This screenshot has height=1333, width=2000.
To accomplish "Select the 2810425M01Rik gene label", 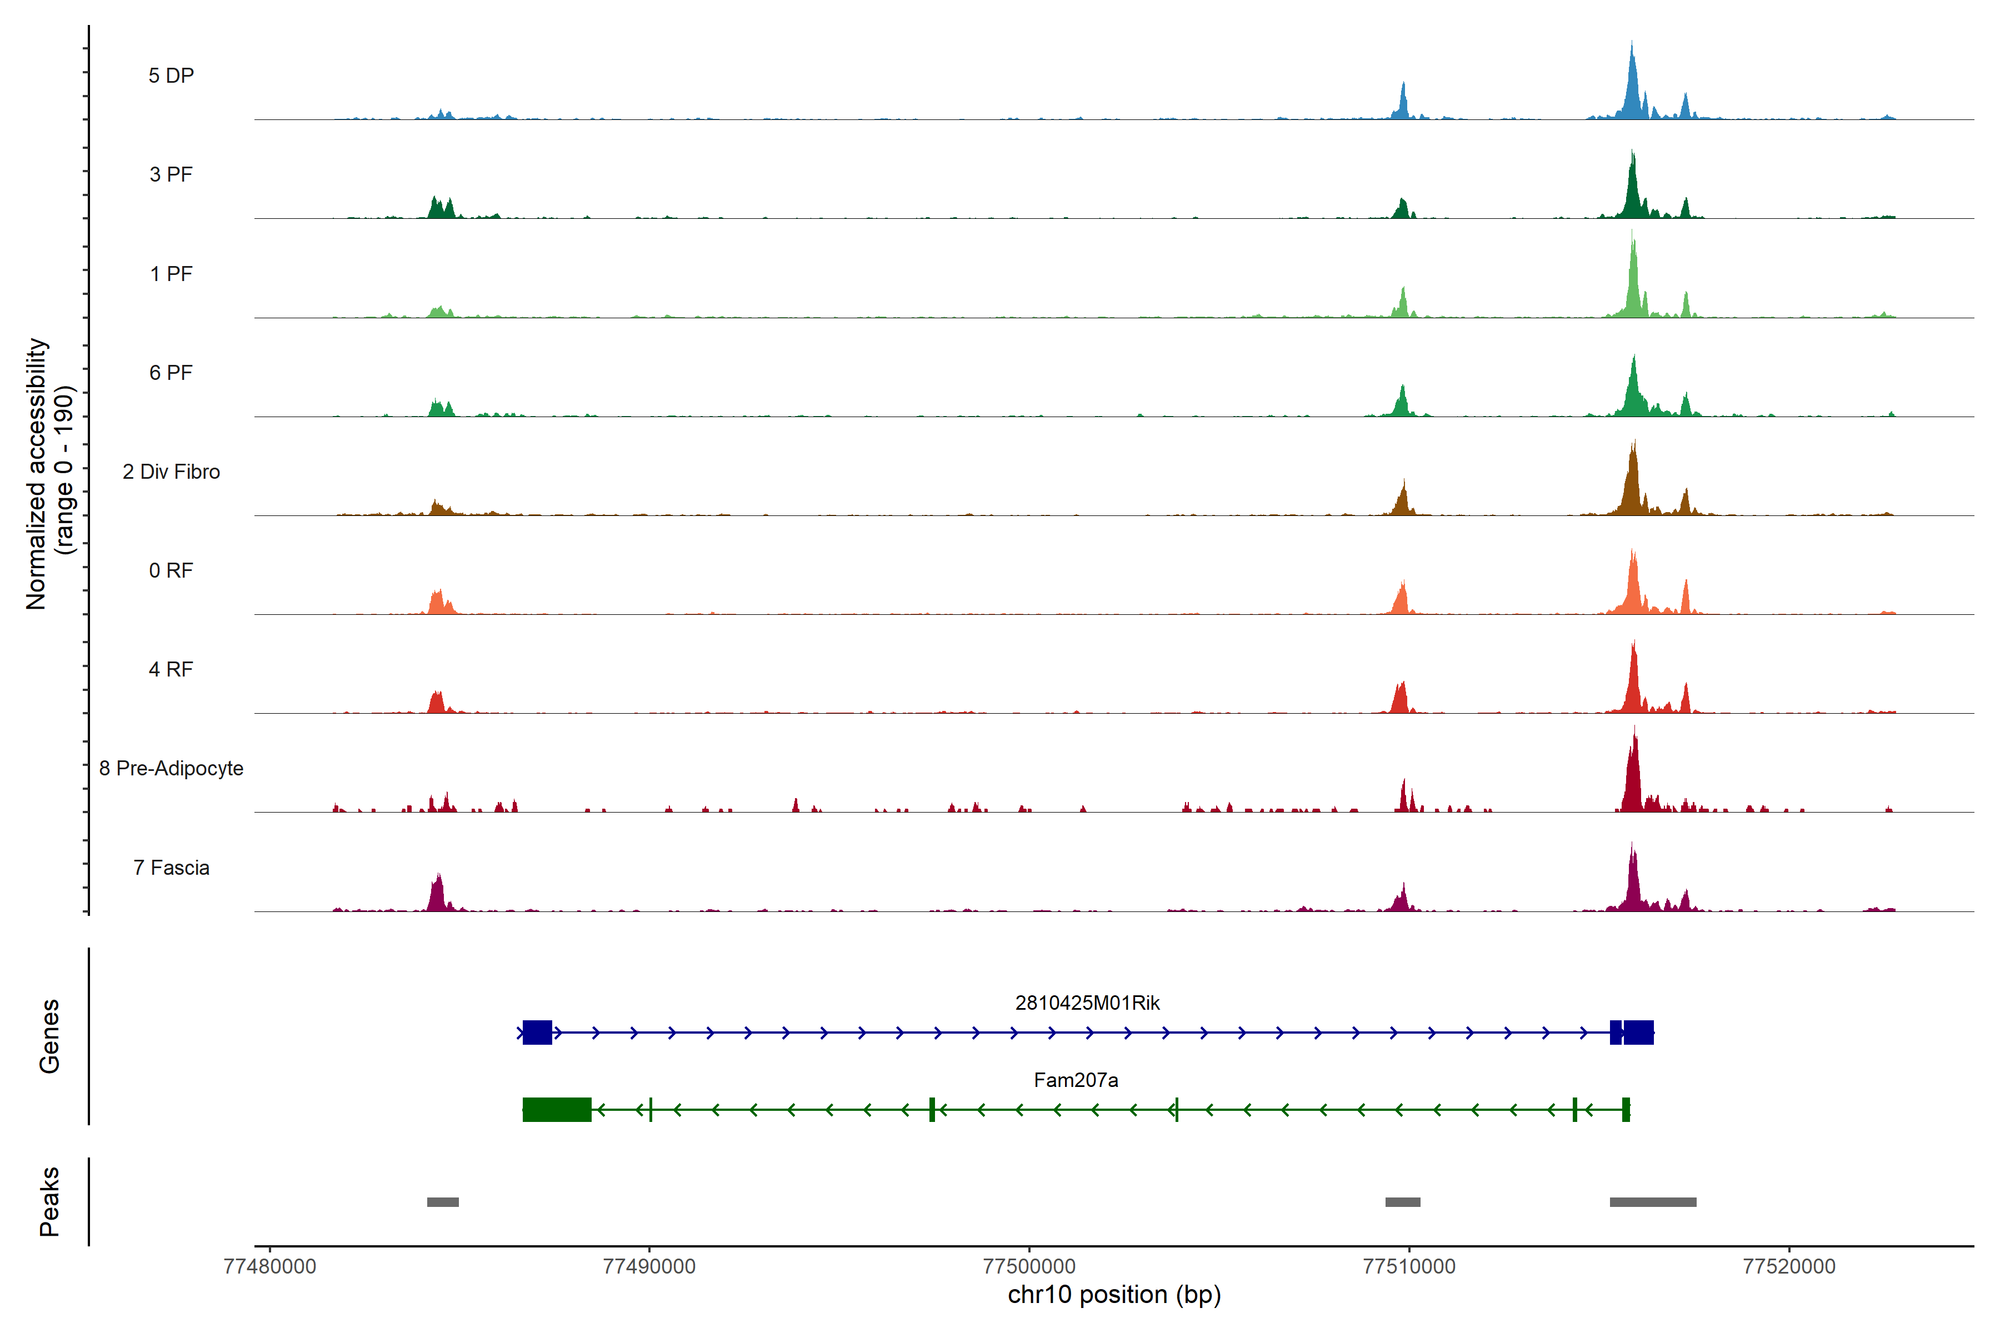I will (1087, 1003).
